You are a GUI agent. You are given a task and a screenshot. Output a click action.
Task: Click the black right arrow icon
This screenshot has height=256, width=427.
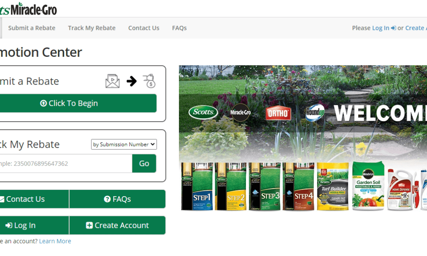click(132, 81)
